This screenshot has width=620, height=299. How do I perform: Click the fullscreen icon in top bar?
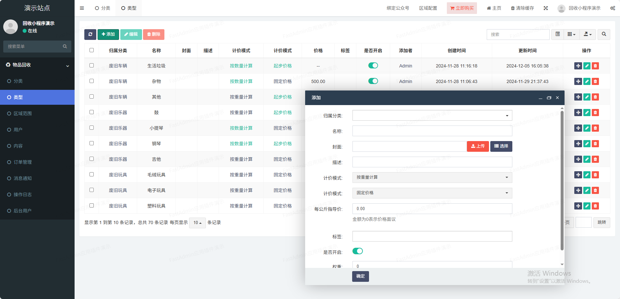click(546, 8)
